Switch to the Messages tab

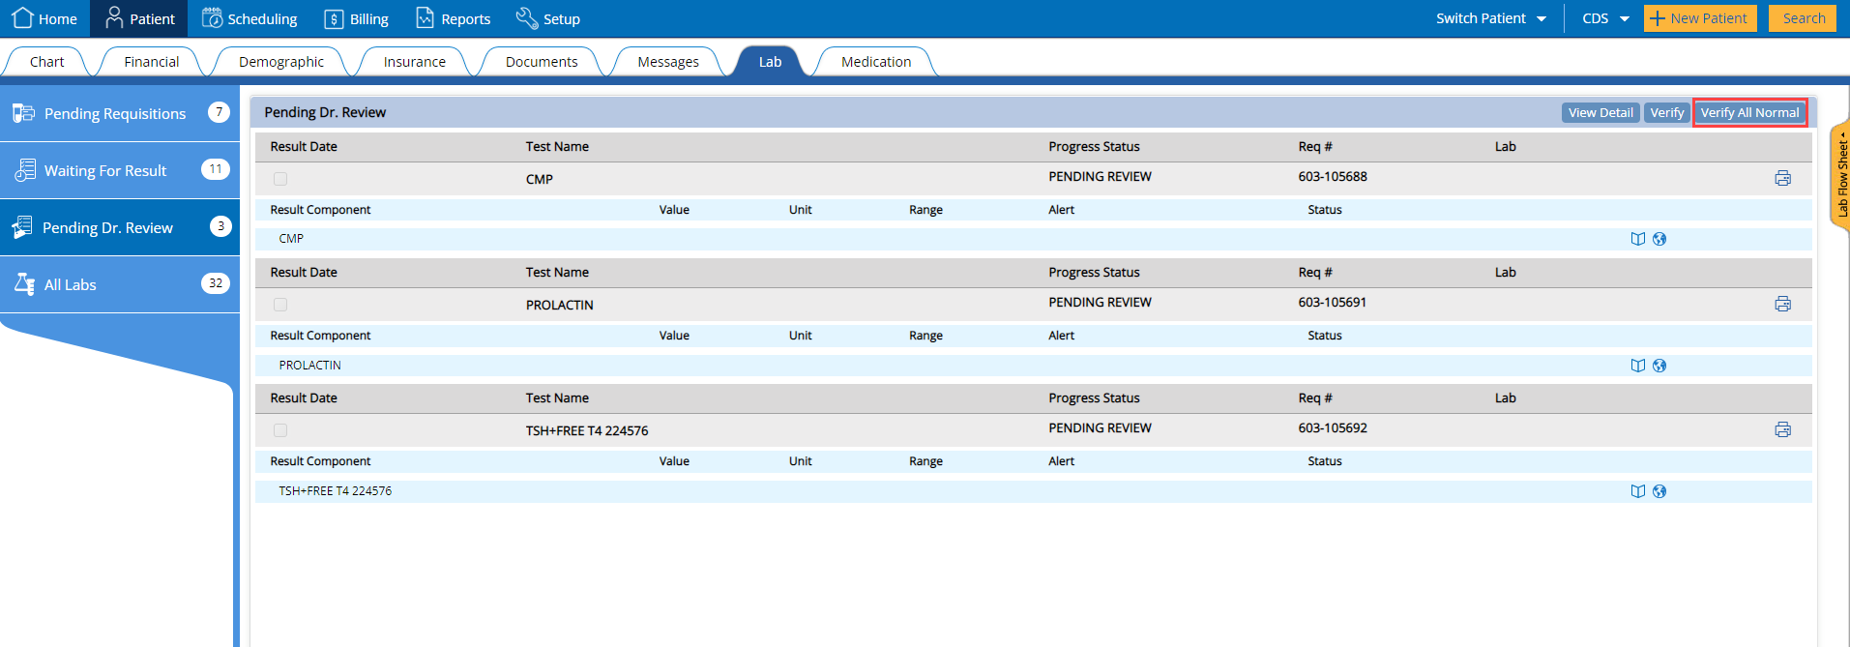[x=668, y=61]
